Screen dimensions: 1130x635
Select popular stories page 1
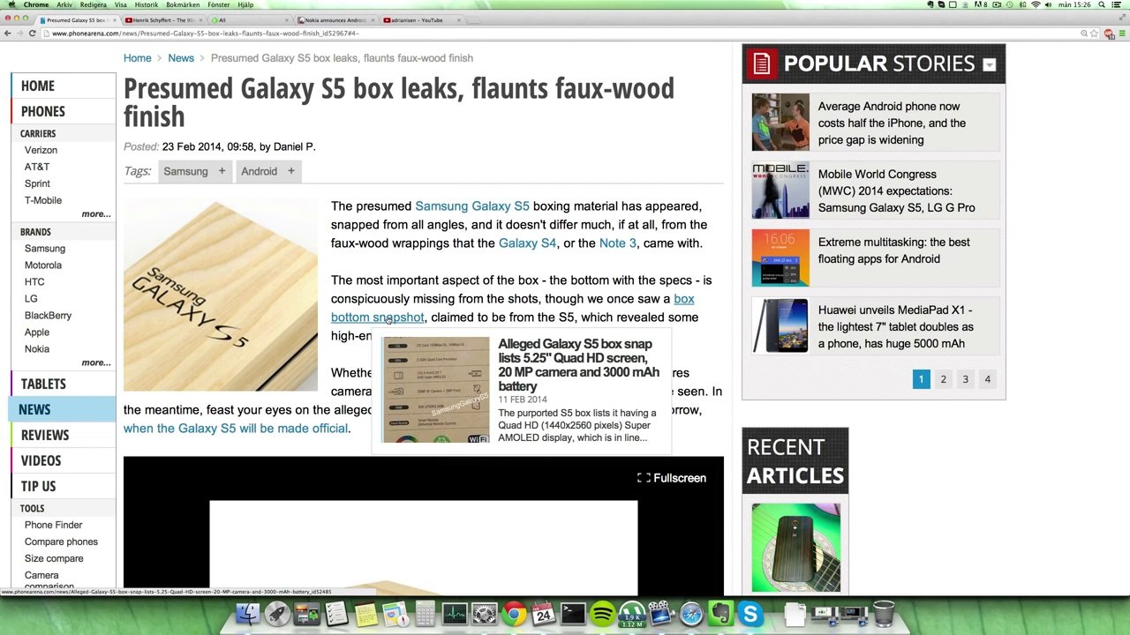921,379
